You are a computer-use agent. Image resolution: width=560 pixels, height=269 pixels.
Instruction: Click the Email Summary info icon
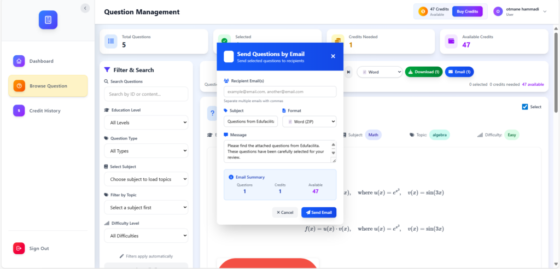tap(231, 177)
